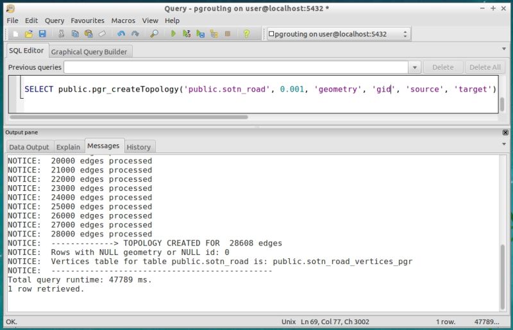Click 'Vertices table for table' notice line
This screenshot has height=330, width=513.
coord(210,261)
